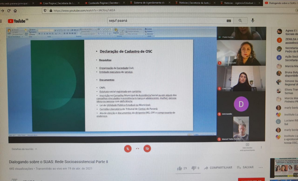Click the tracking protection shield icon
Image resolution: width=298 pixels, height=181 pixels.
click(x=45, y=10)
